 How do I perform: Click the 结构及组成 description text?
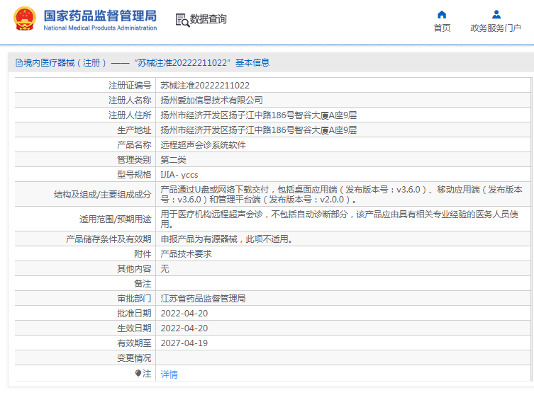point(341,195)
